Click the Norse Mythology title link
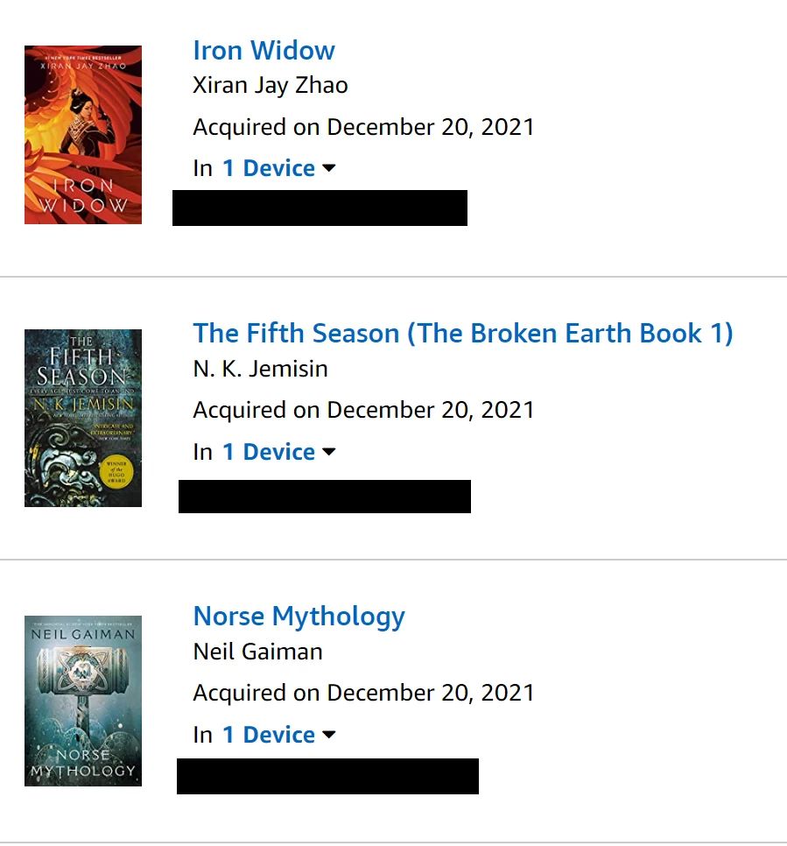Viewport: 787px width, 846px height. pyautogui.click(x=299, y=616)
